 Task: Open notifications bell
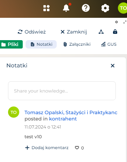coord(66,8)
